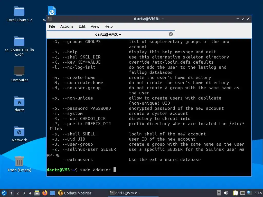Viewport: 263px width, 197px height.
Task: Click the '-u, --uid UID' option text
Action: [68, 139]
